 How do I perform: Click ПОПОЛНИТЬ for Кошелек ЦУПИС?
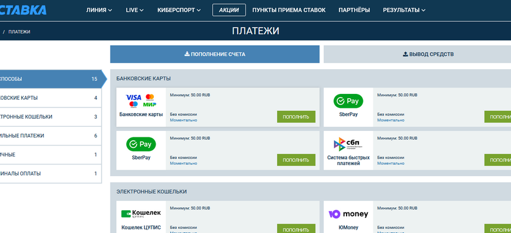pos(296,228)
